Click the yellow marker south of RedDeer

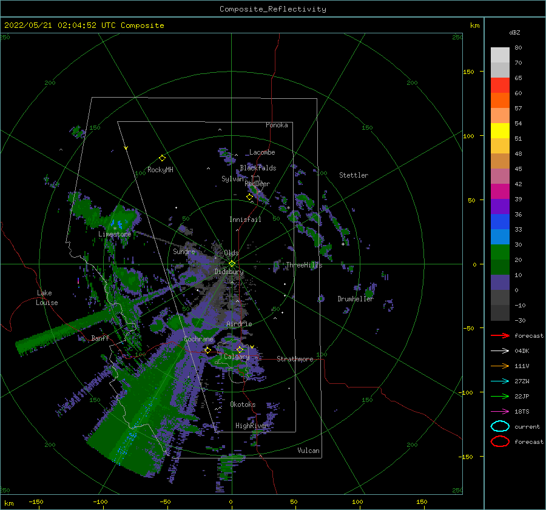point(249,197)
